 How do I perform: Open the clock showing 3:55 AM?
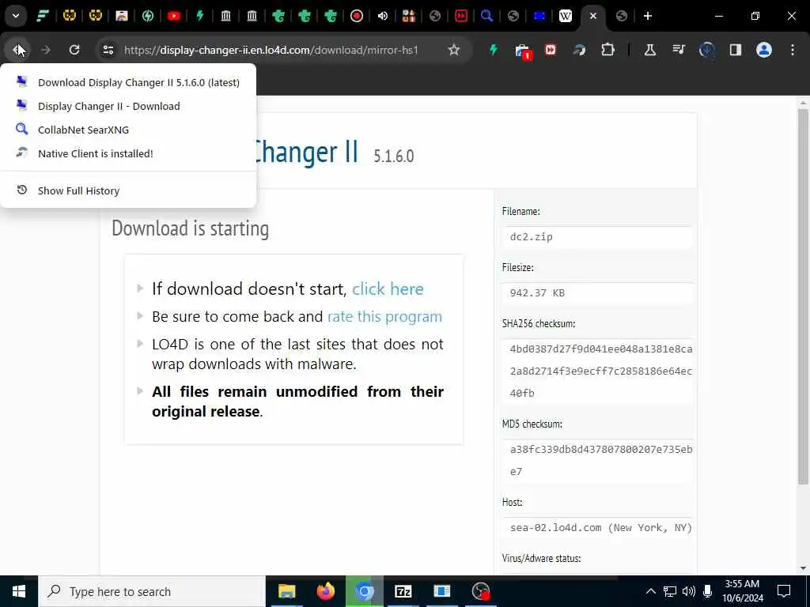pyautogui.click(x=742, y=591)
